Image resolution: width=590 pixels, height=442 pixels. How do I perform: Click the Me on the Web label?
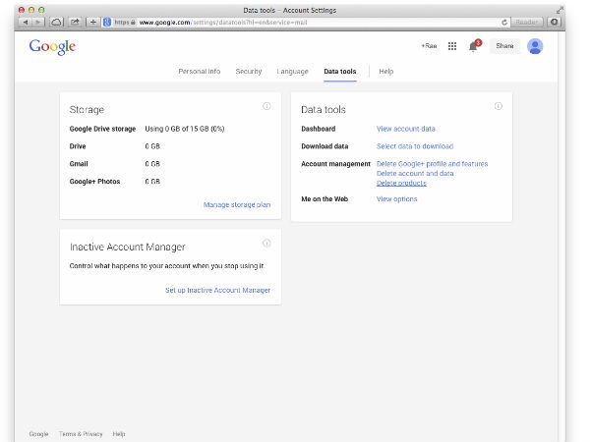pos(324,198)
